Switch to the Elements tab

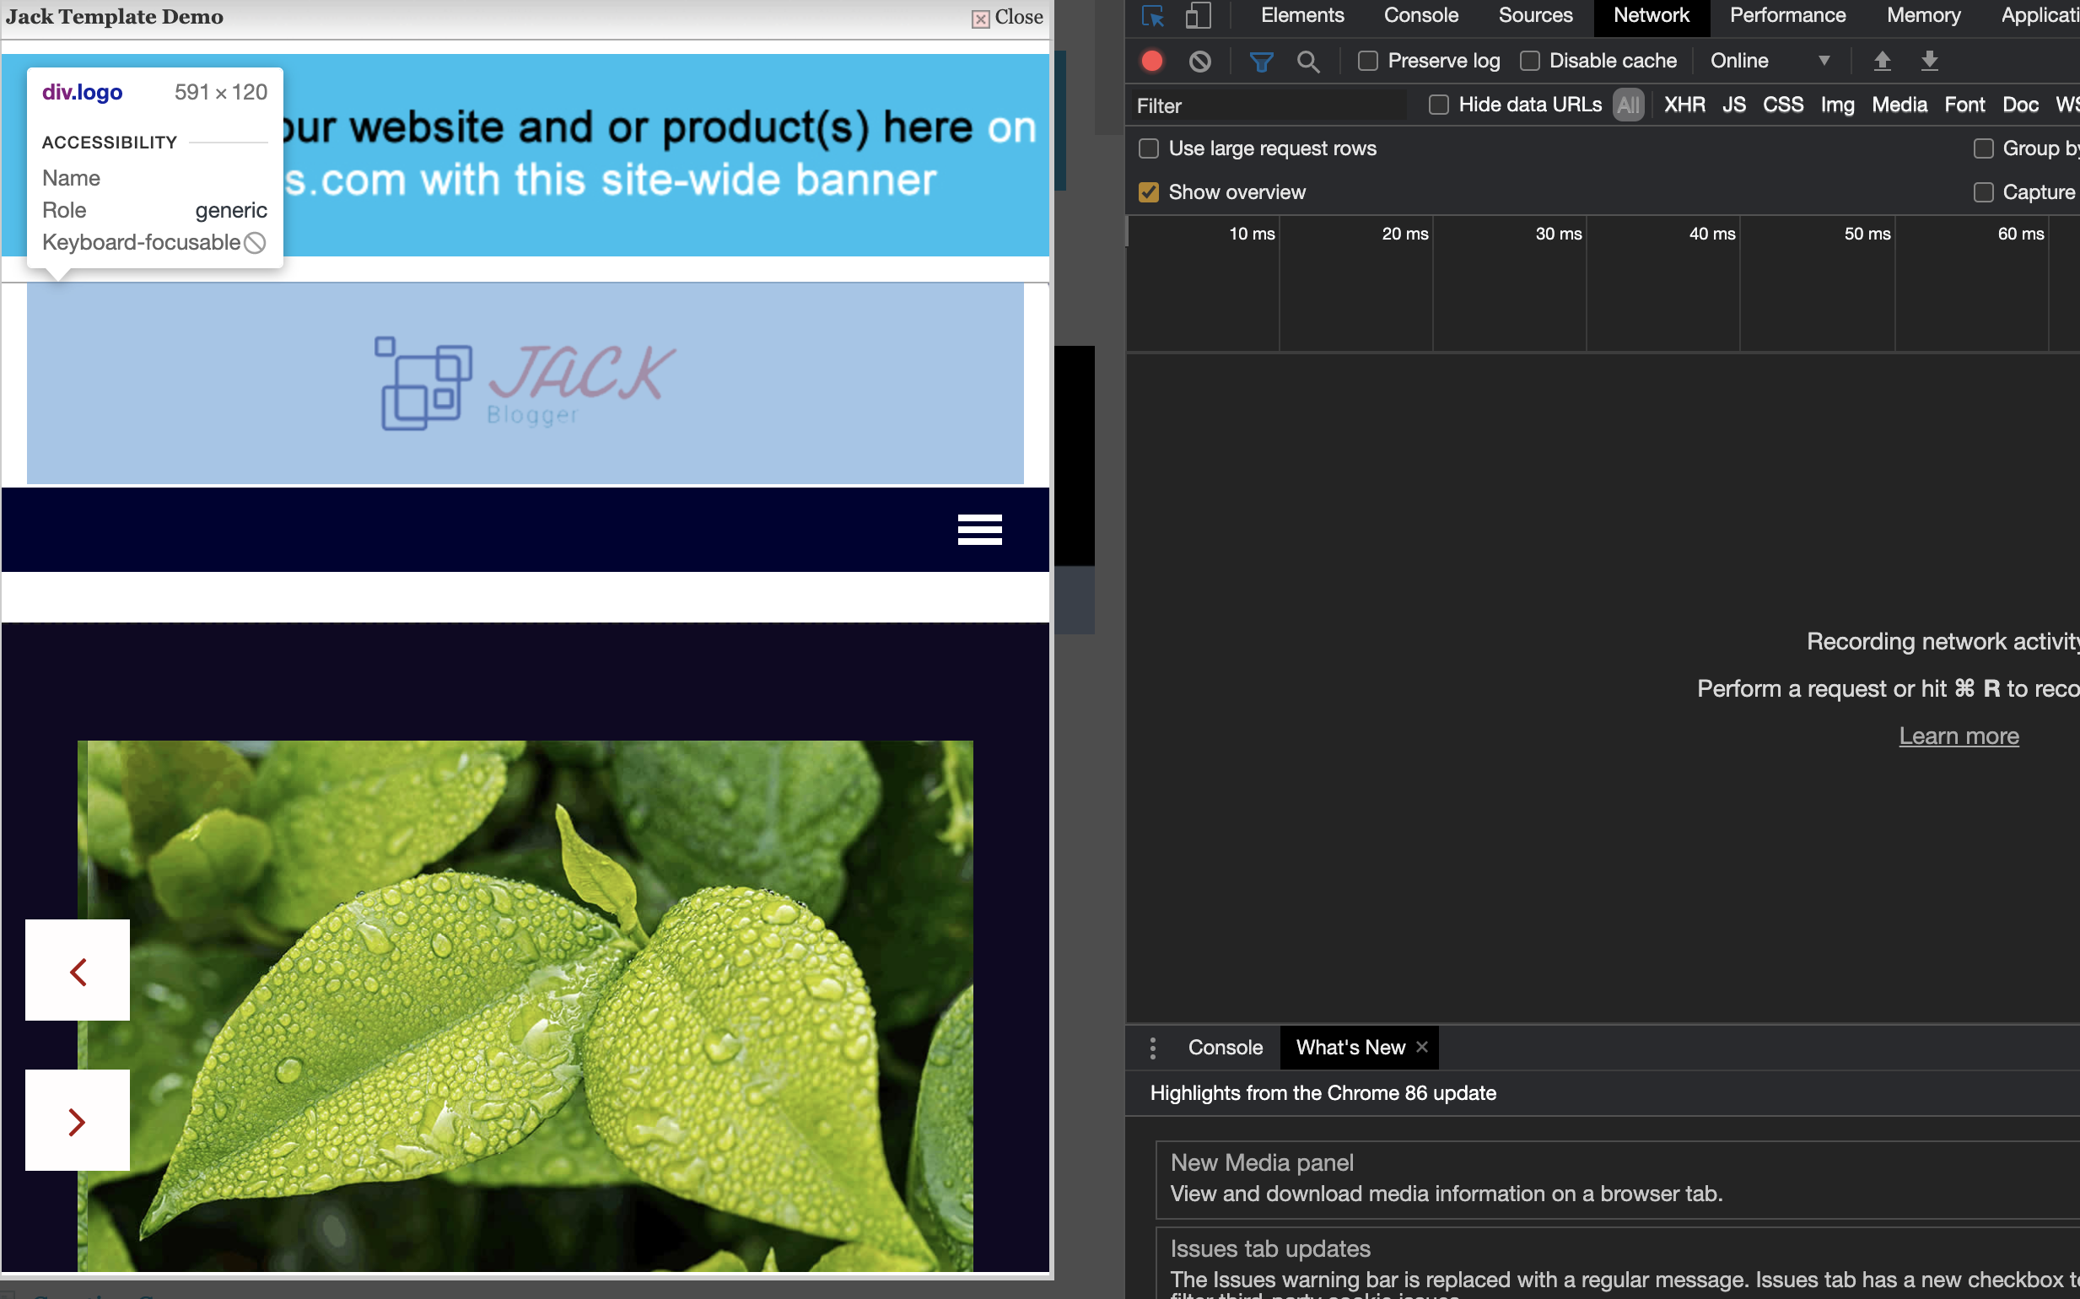coord(1301,16)
